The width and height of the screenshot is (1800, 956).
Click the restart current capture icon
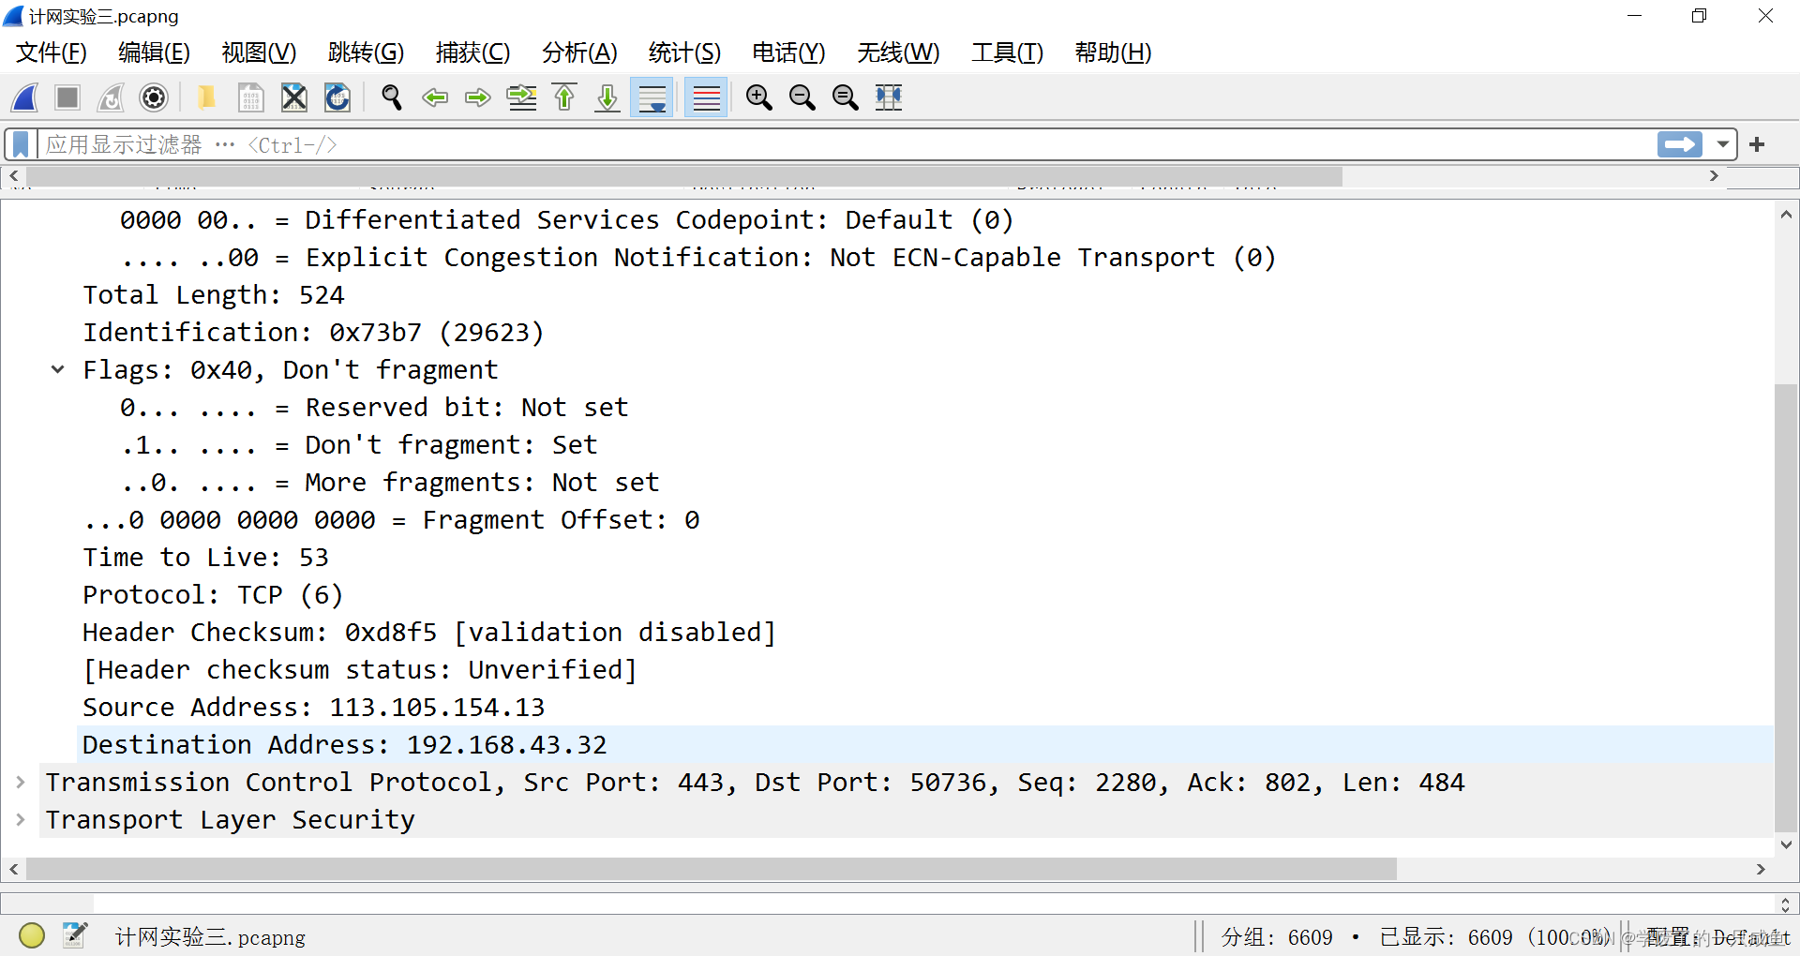coord(111,97)
